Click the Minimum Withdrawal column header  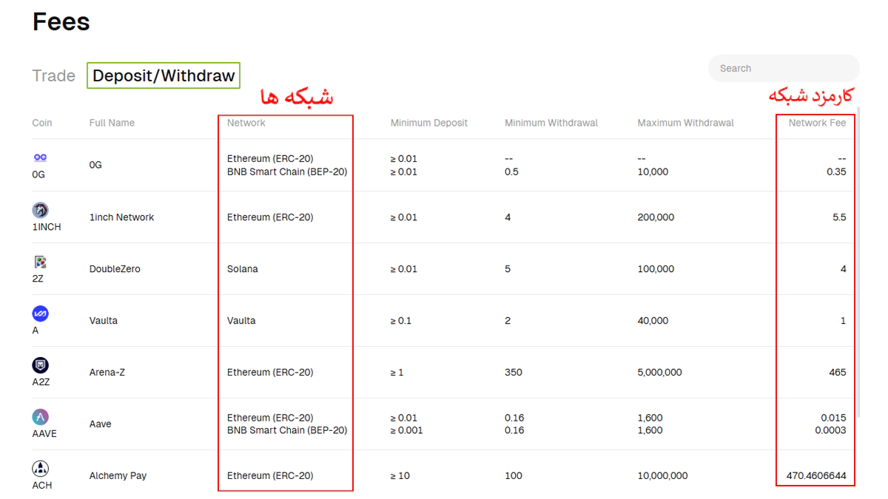551,123
